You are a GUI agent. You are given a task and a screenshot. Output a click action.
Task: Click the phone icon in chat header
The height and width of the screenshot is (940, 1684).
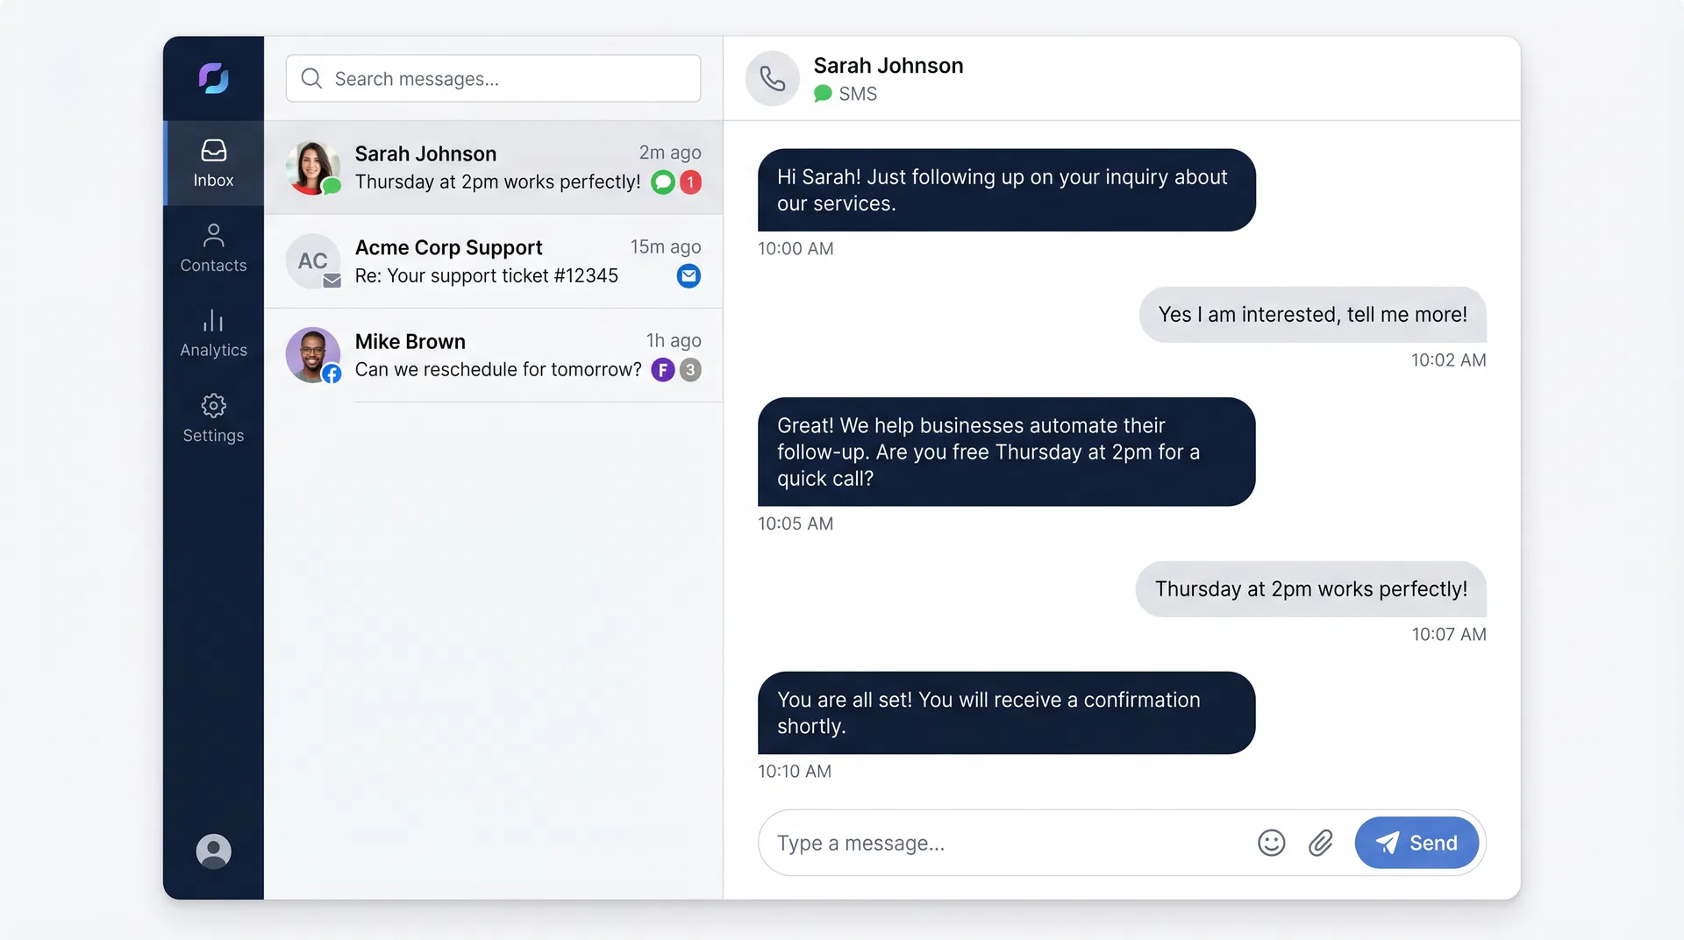click(x=773, y=78)
